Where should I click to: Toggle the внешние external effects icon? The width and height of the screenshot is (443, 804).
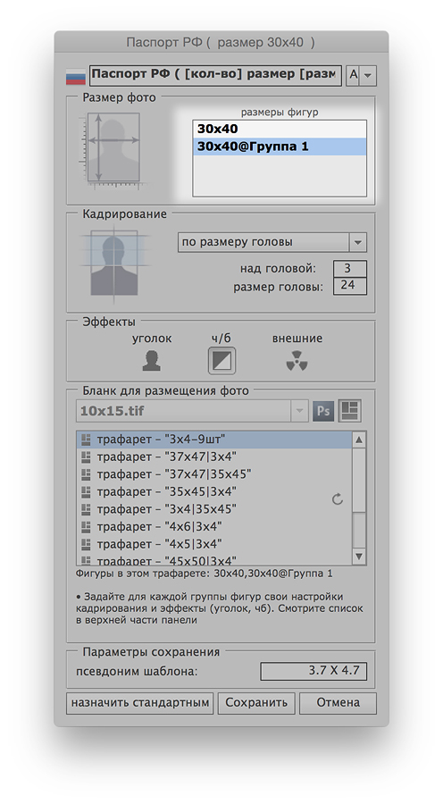coord(297,361)
